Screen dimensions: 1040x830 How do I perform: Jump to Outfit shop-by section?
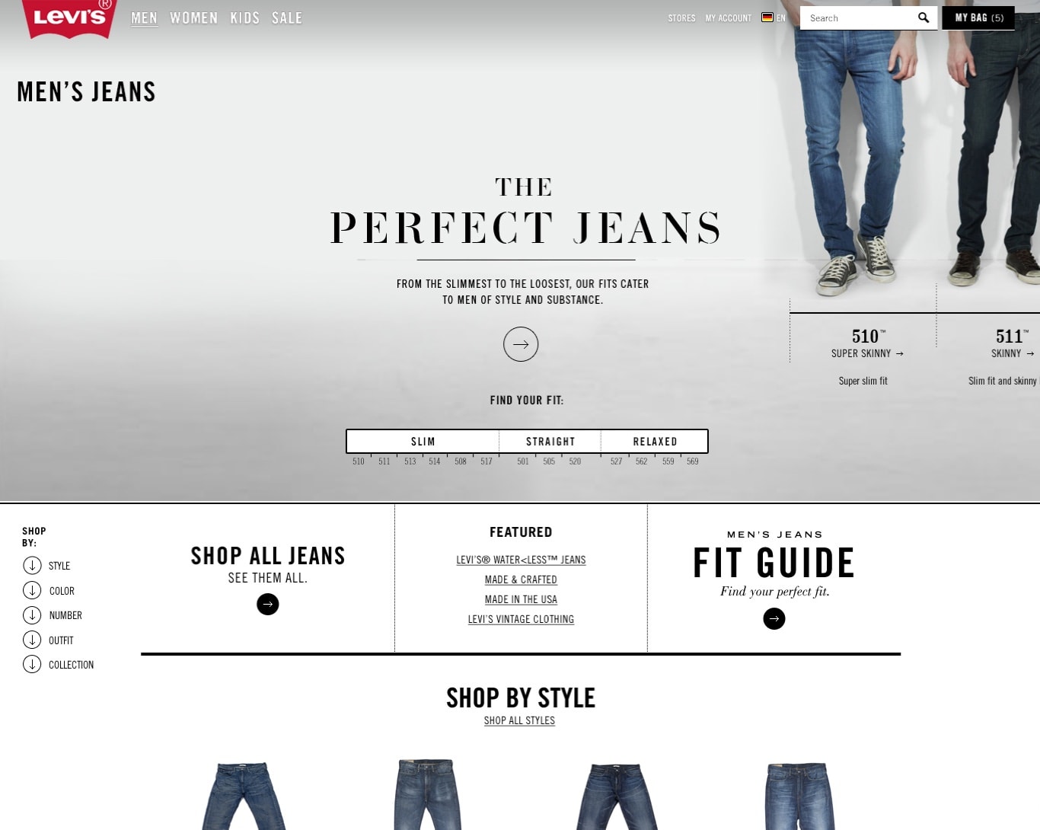[x=61, y=640]
